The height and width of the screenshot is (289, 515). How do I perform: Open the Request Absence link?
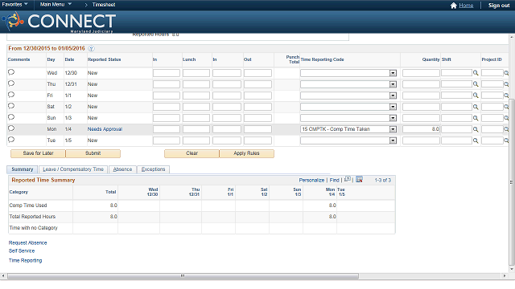pos(27,242)
